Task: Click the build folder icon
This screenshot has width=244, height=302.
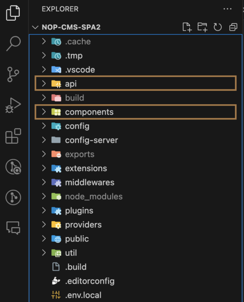Action: click(56, 98)
